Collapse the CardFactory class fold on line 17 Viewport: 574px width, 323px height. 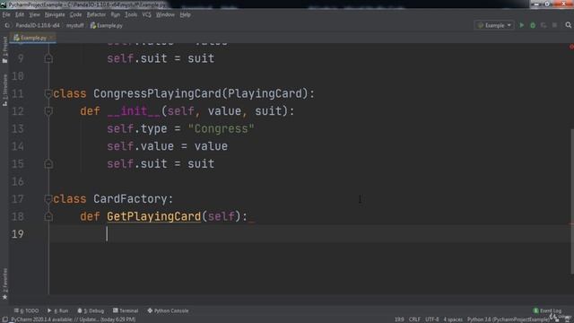[48, 199]
